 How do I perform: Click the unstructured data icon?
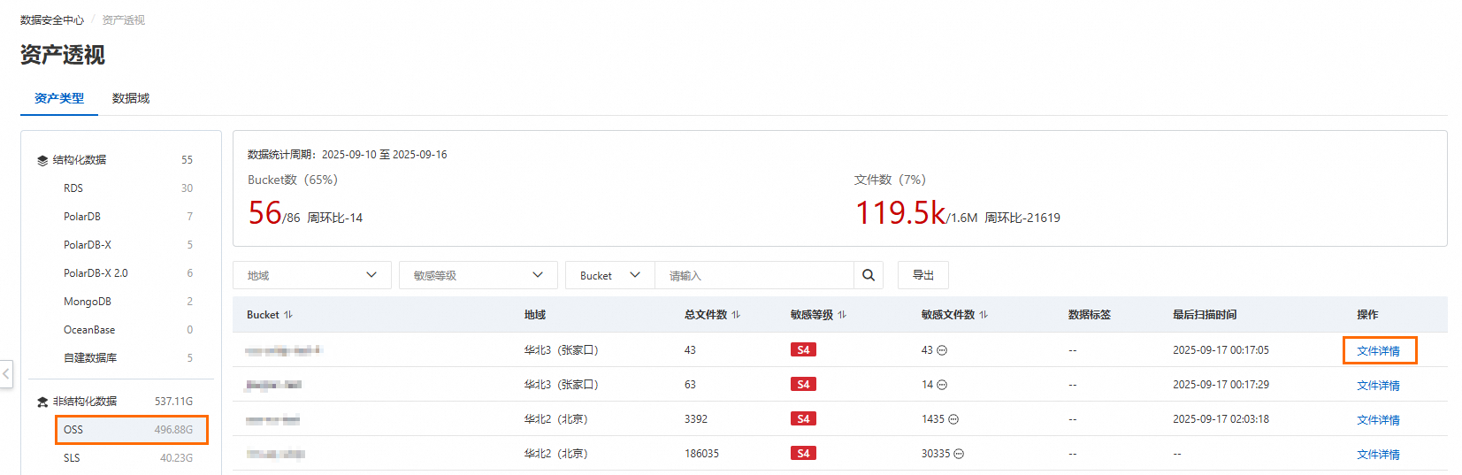tap(42, 402)
